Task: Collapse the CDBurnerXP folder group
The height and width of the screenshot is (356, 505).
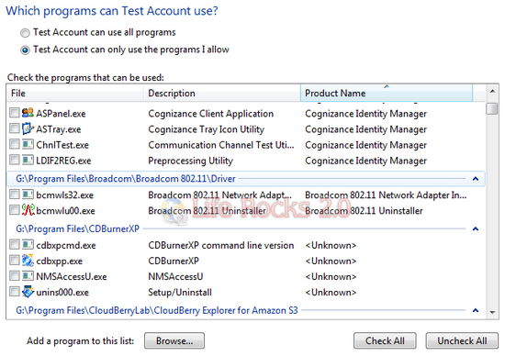Action: [476, 228]
